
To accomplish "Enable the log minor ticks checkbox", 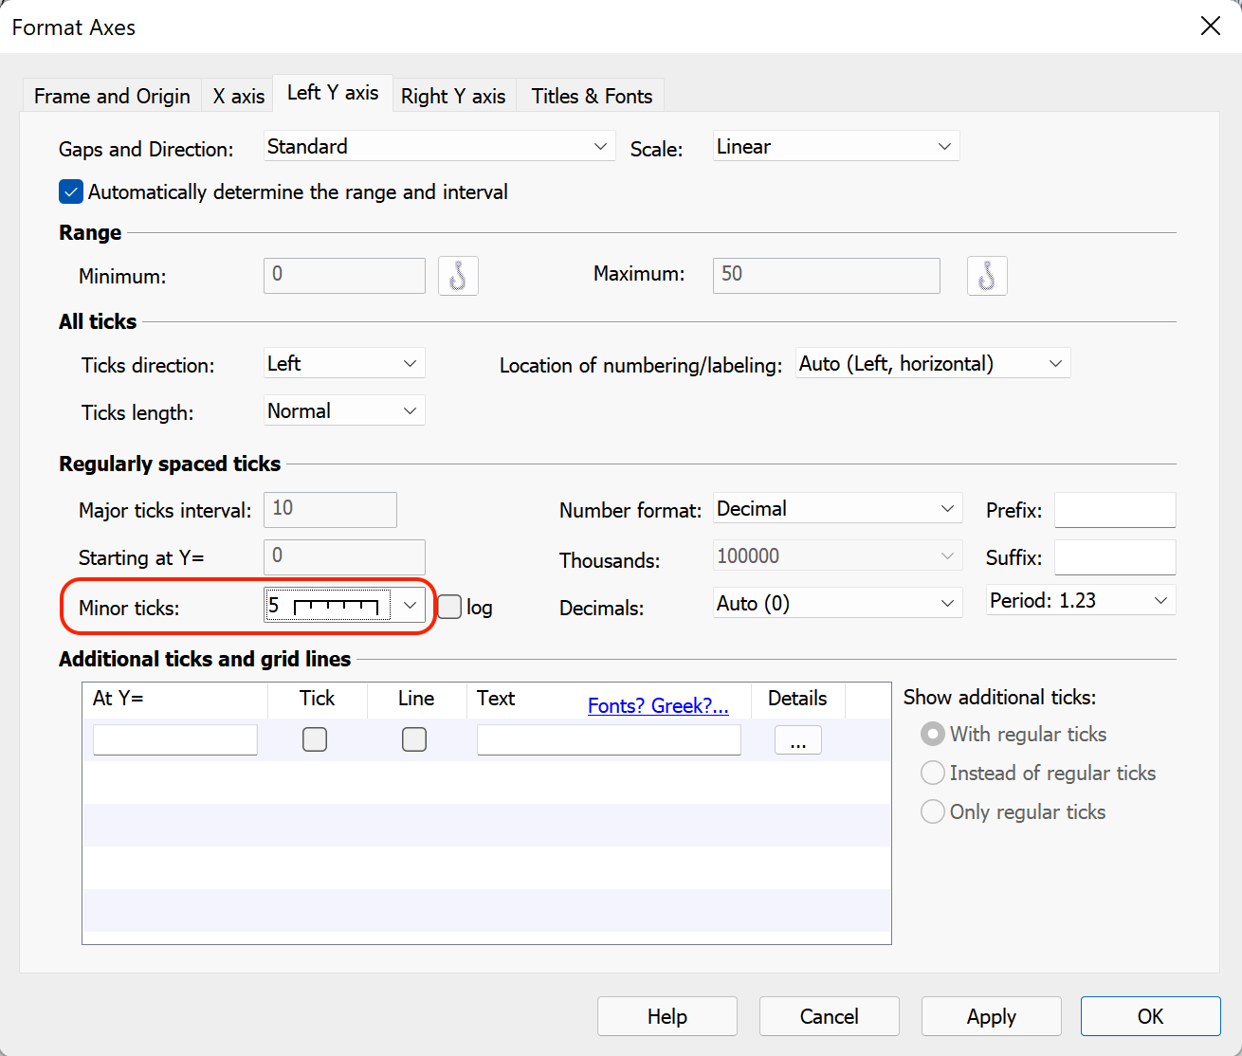I will tap(450, 607).
